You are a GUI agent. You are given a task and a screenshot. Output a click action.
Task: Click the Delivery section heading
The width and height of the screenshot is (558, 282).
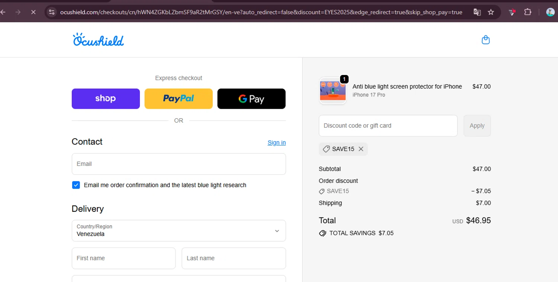coord(87,209)
